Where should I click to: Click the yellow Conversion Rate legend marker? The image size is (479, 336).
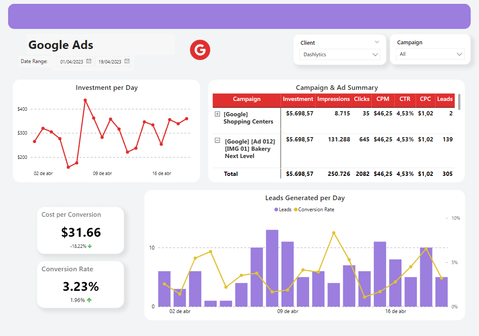point(295,210)
